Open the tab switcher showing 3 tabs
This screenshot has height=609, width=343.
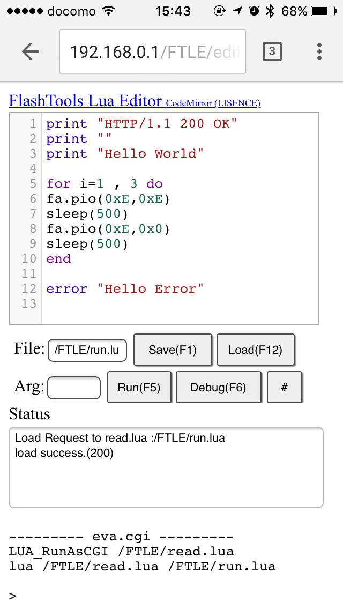(272, 51)
